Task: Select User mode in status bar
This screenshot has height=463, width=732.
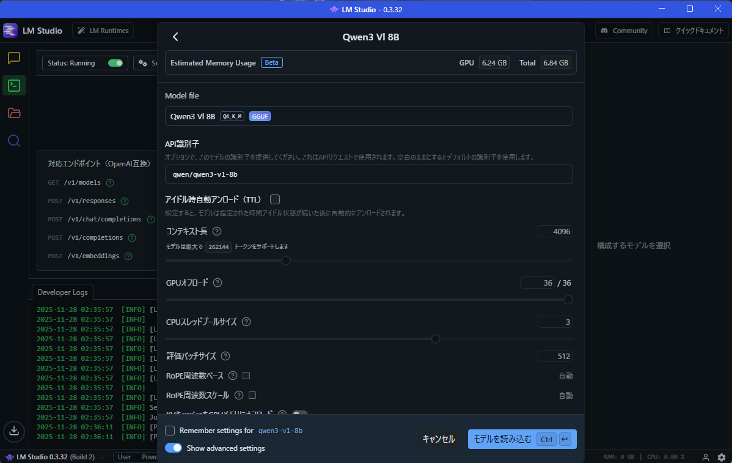Action: [124, 457]
